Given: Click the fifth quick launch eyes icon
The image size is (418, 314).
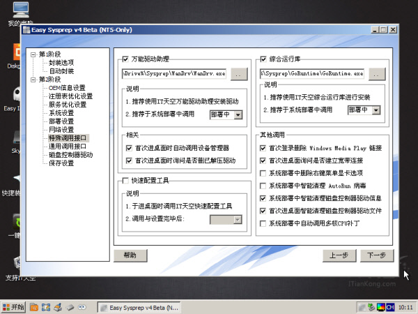Looking at the screenshot, I should point(82,307).
